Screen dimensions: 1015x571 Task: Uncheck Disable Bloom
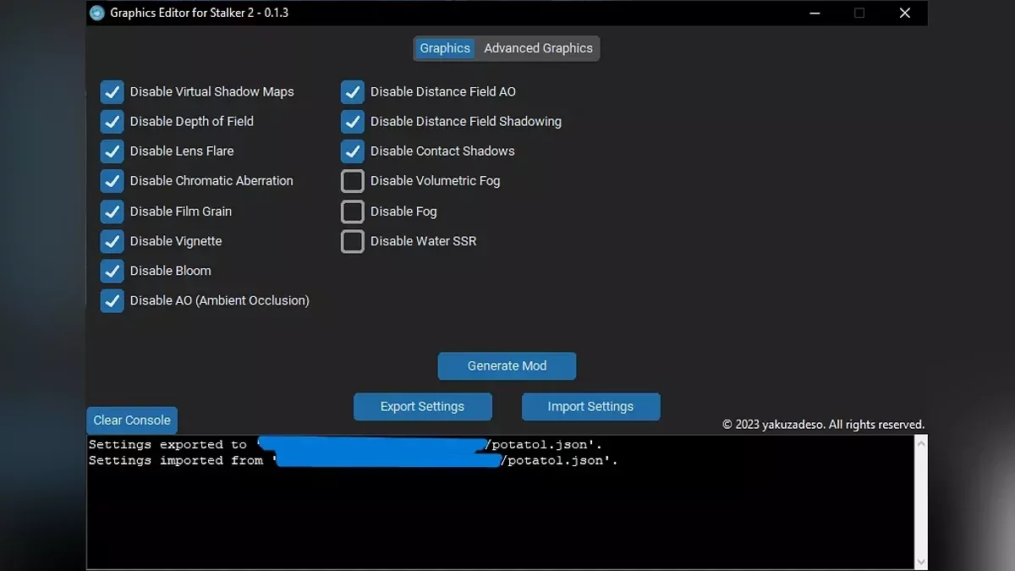click(x=112, y=271)
